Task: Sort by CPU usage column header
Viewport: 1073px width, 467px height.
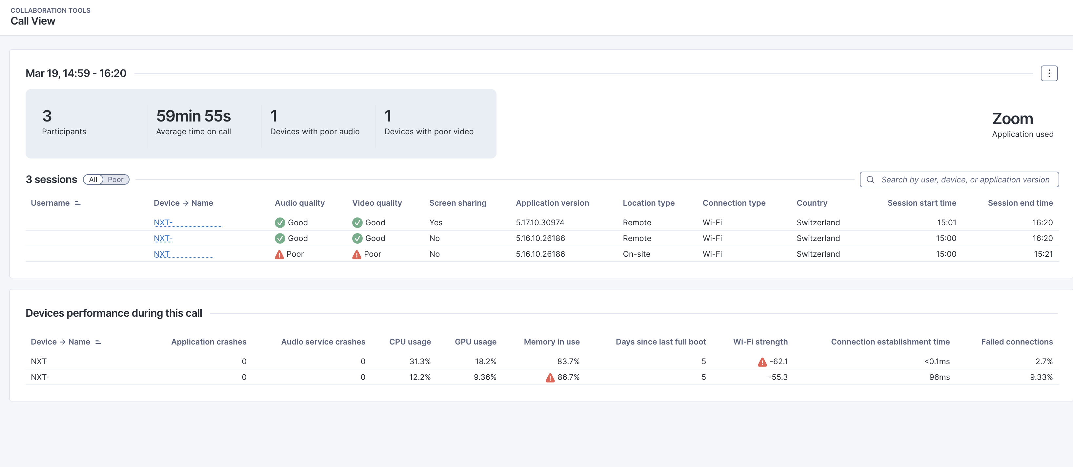Action: 410,342
